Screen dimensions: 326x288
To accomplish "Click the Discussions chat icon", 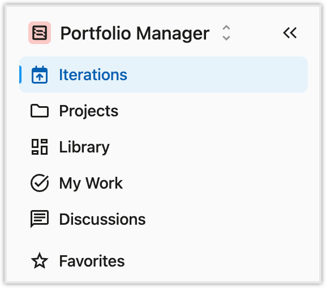I will pos(40,219).
